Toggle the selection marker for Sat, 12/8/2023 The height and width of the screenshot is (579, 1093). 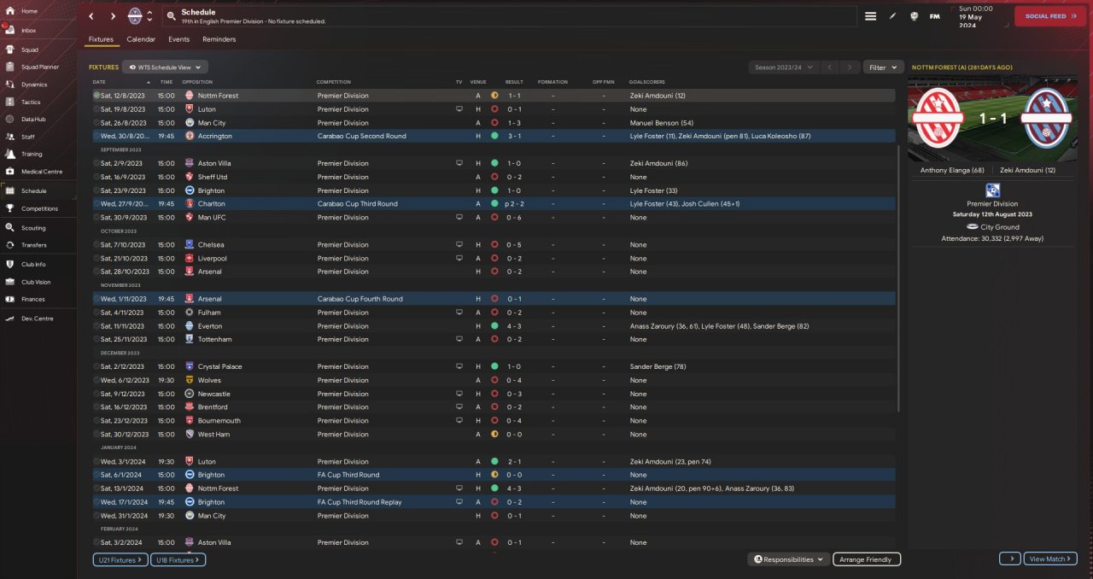tap(96, 96)
